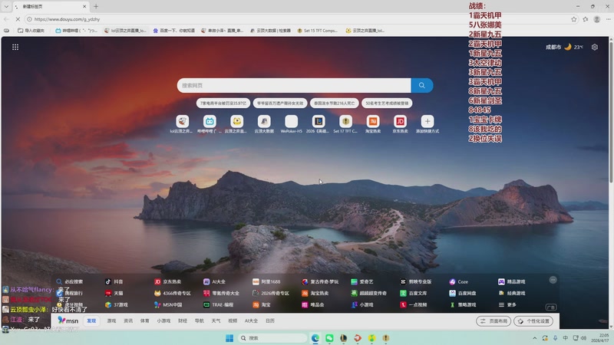Screen dimensions: 614x345
Task: Add this page to favorites star
Action: click(573, 19)
